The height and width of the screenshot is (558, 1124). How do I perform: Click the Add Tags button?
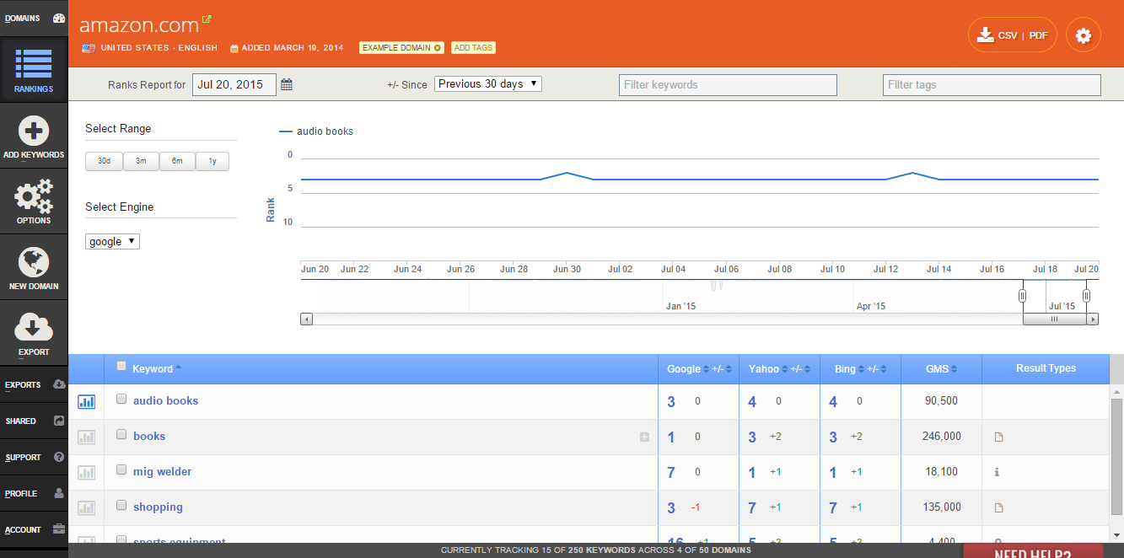point(473,48)
